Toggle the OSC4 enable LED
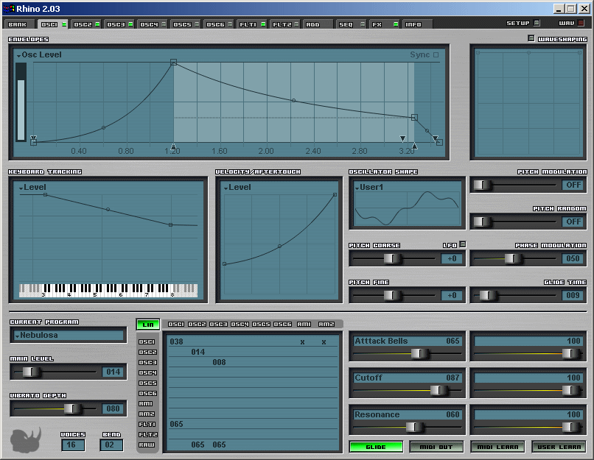The height and width of the screenshot is (460, 594). click(164, 24)
